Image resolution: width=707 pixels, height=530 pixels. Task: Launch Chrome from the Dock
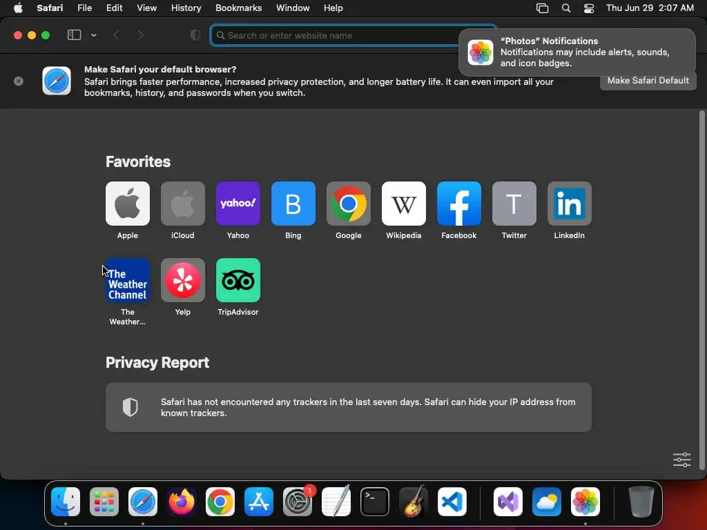pos(220,502)
